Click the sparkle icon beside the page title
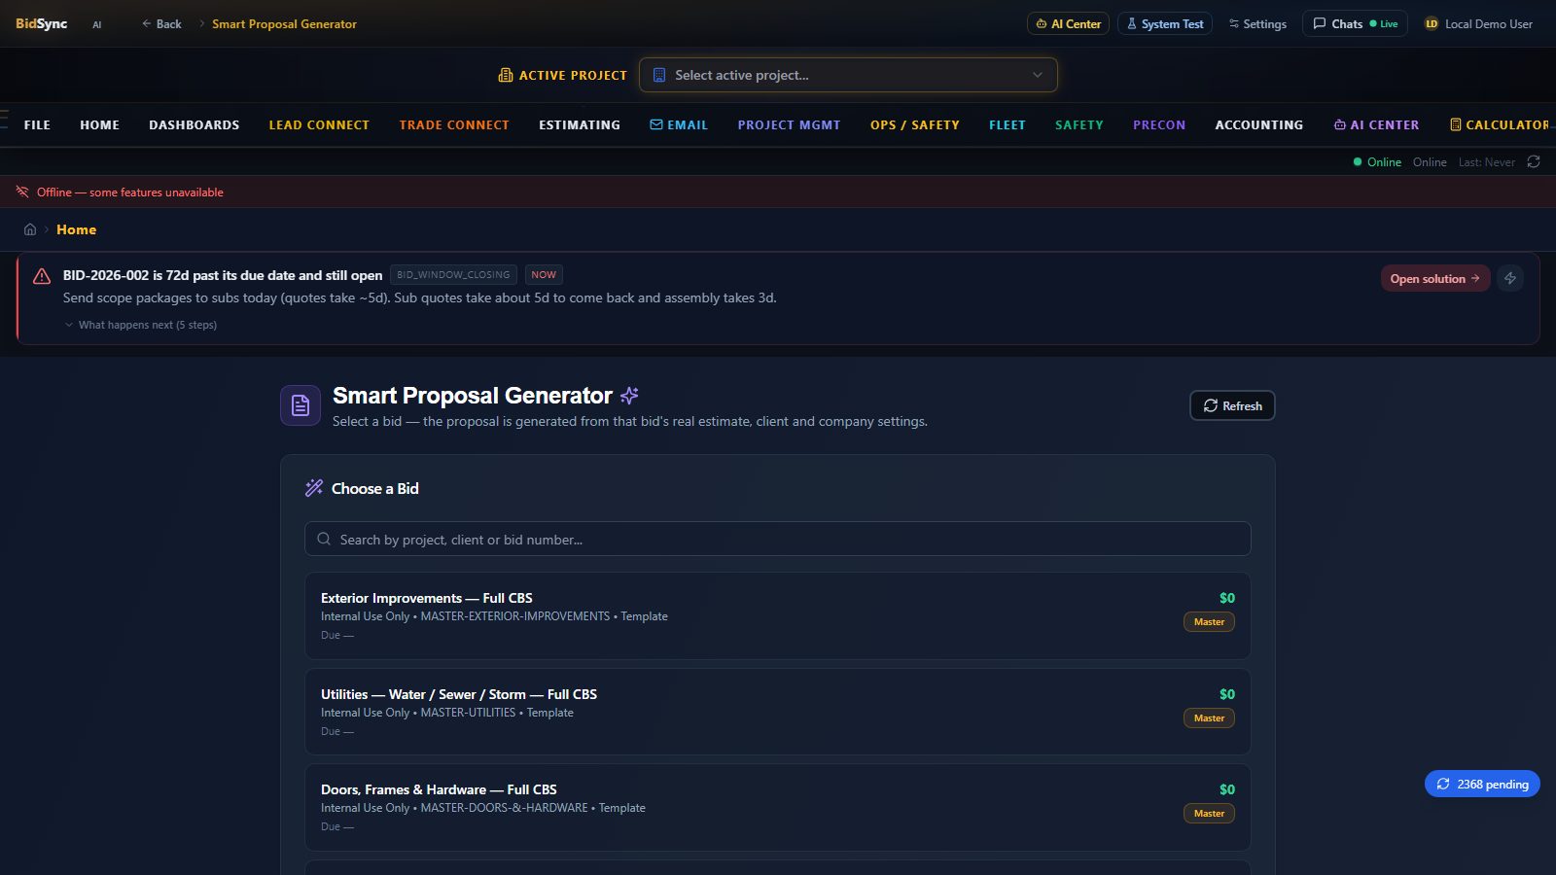The height and width of the screenshot is (875, 1556). click(629, 395)
